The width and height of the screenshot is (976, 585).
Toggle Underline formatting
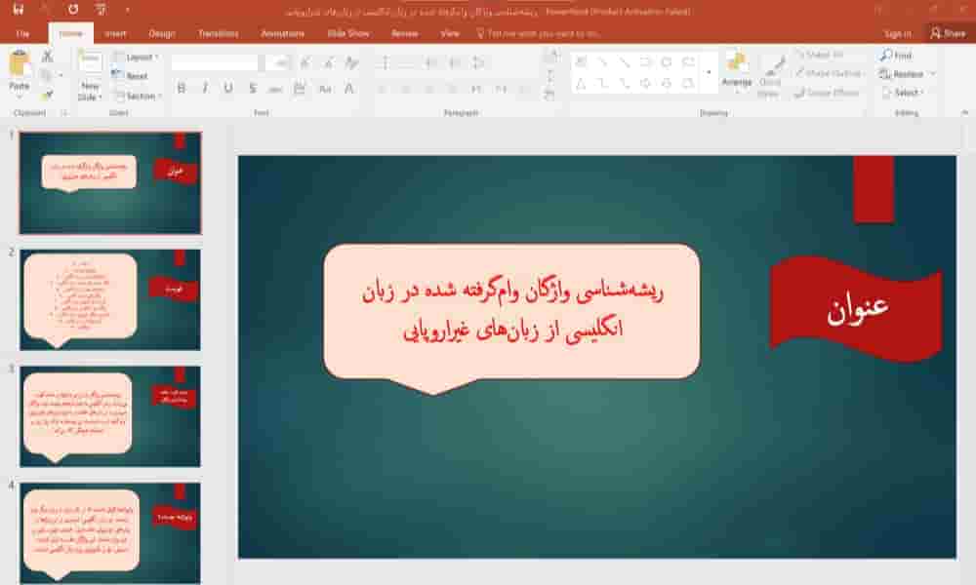[x=228, y=89]
